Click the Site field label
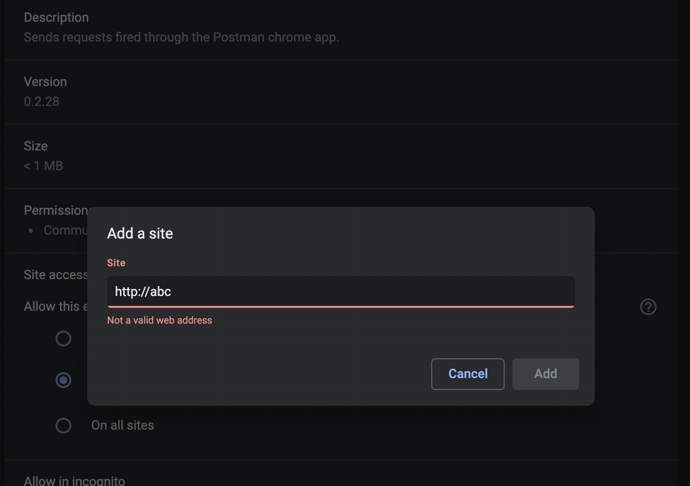 (116, 263)
